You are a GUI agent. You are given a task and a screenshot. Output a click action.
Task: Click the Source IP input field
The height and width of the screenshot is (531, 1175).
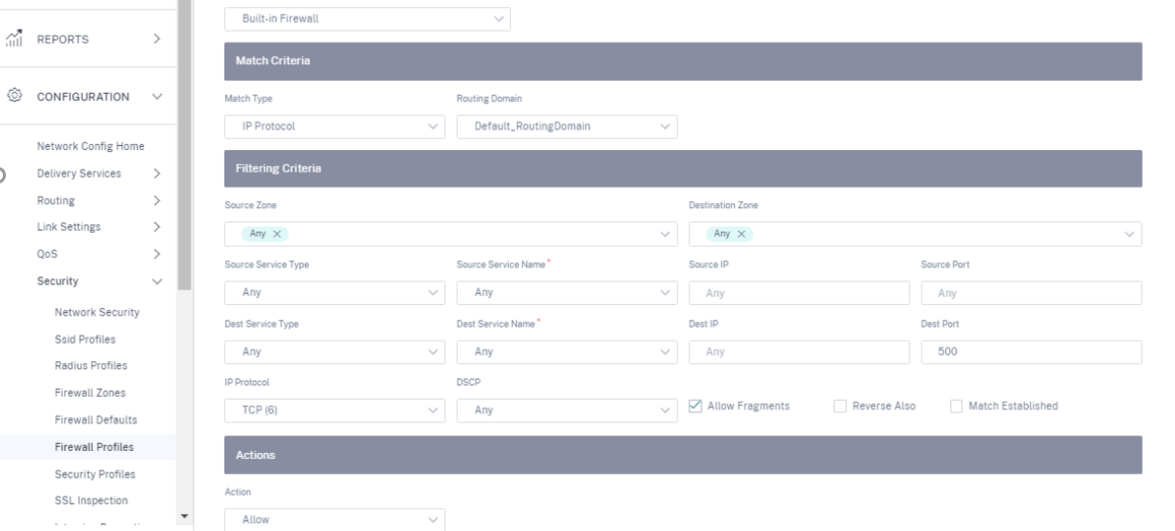click(x=799, y=292)
